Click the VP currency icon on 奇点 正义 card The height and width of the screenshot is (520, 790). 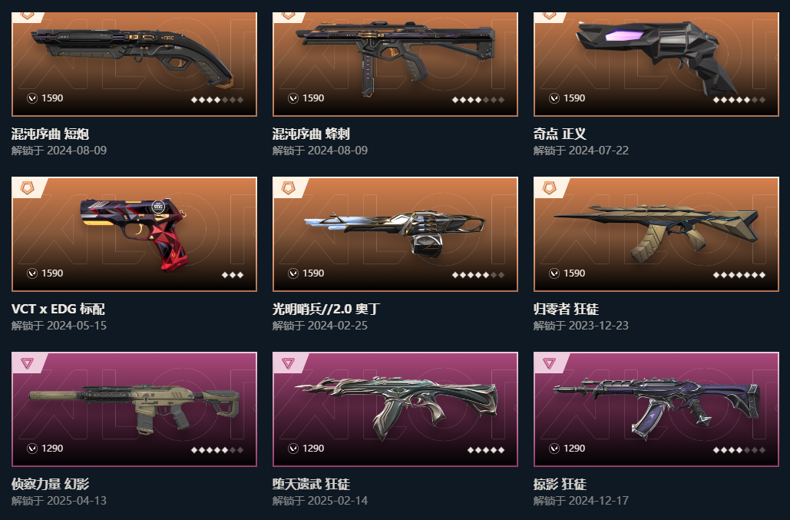pos(554,98)
